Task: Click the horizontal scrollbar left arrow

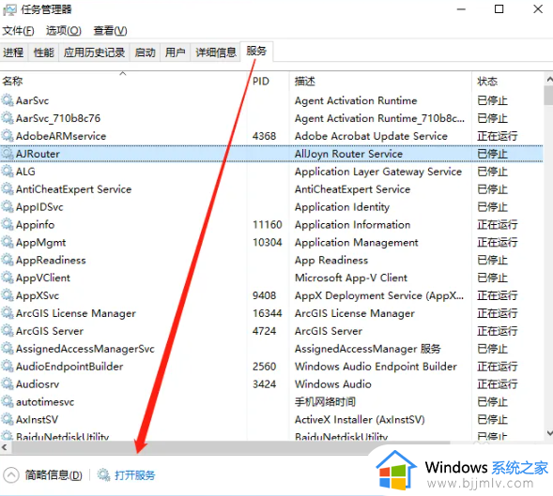Action: click(5, 447)
